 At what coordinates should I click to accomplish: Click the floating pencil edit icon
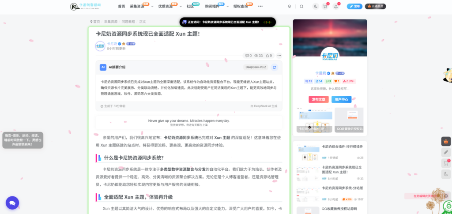[x=446, y=152]
